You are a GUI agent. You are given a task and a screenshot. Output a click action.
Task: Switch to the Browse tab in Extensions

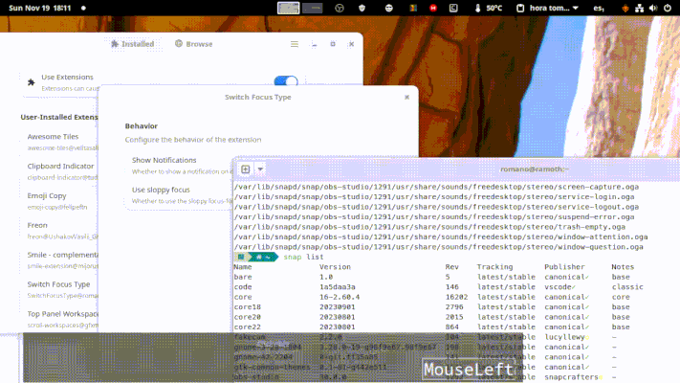tap(194, 44)
